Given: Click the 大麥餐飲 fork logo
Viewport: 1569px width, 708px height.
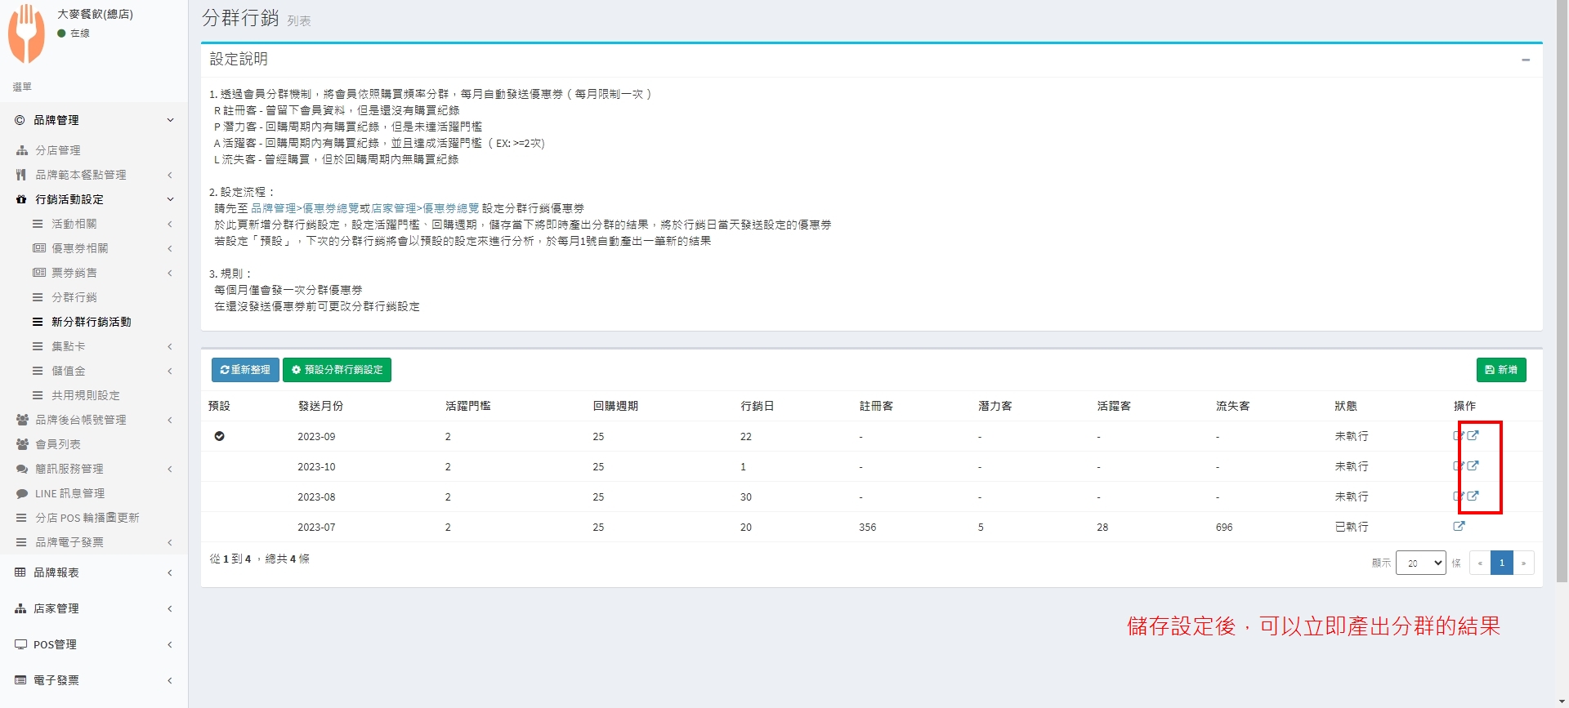Looking at the screenshot, I should [x=26, y=33].
